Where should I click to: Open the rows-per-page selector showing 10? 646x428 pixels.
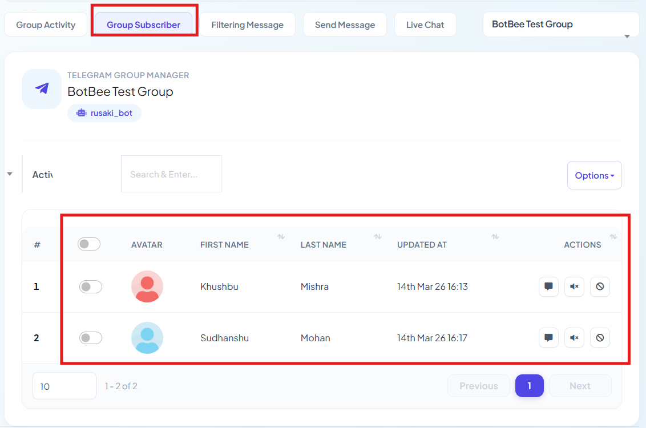(64, 386)
